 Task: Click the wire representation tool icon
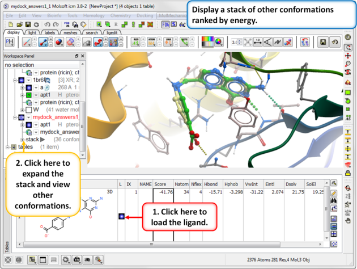[x=27, y=43]
